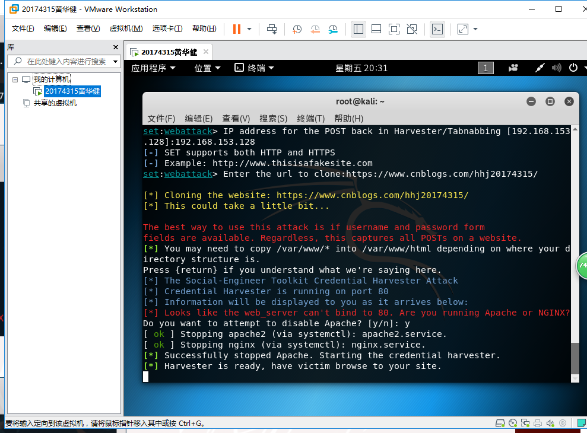Image resolution: width=587 pixels, height=433 pixels.
Task: Open VMware 编辑(E) menu
Action: point(55,28)
